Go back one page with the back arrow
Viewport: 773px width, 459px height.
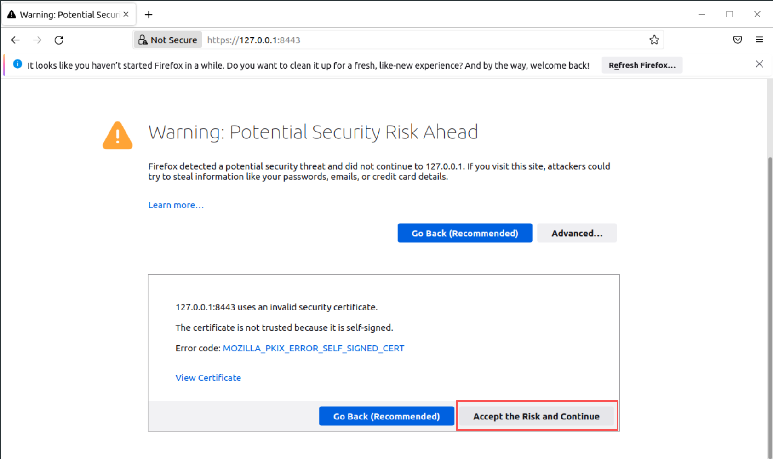point(15,40)
